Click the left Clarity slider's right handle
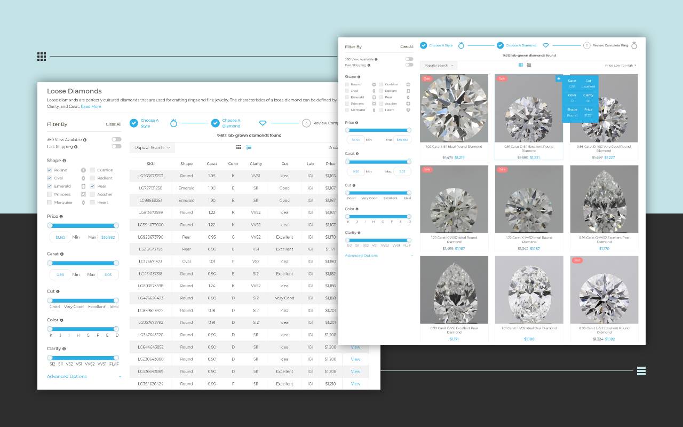The image size is (683, 427). [x=116, y=358]
